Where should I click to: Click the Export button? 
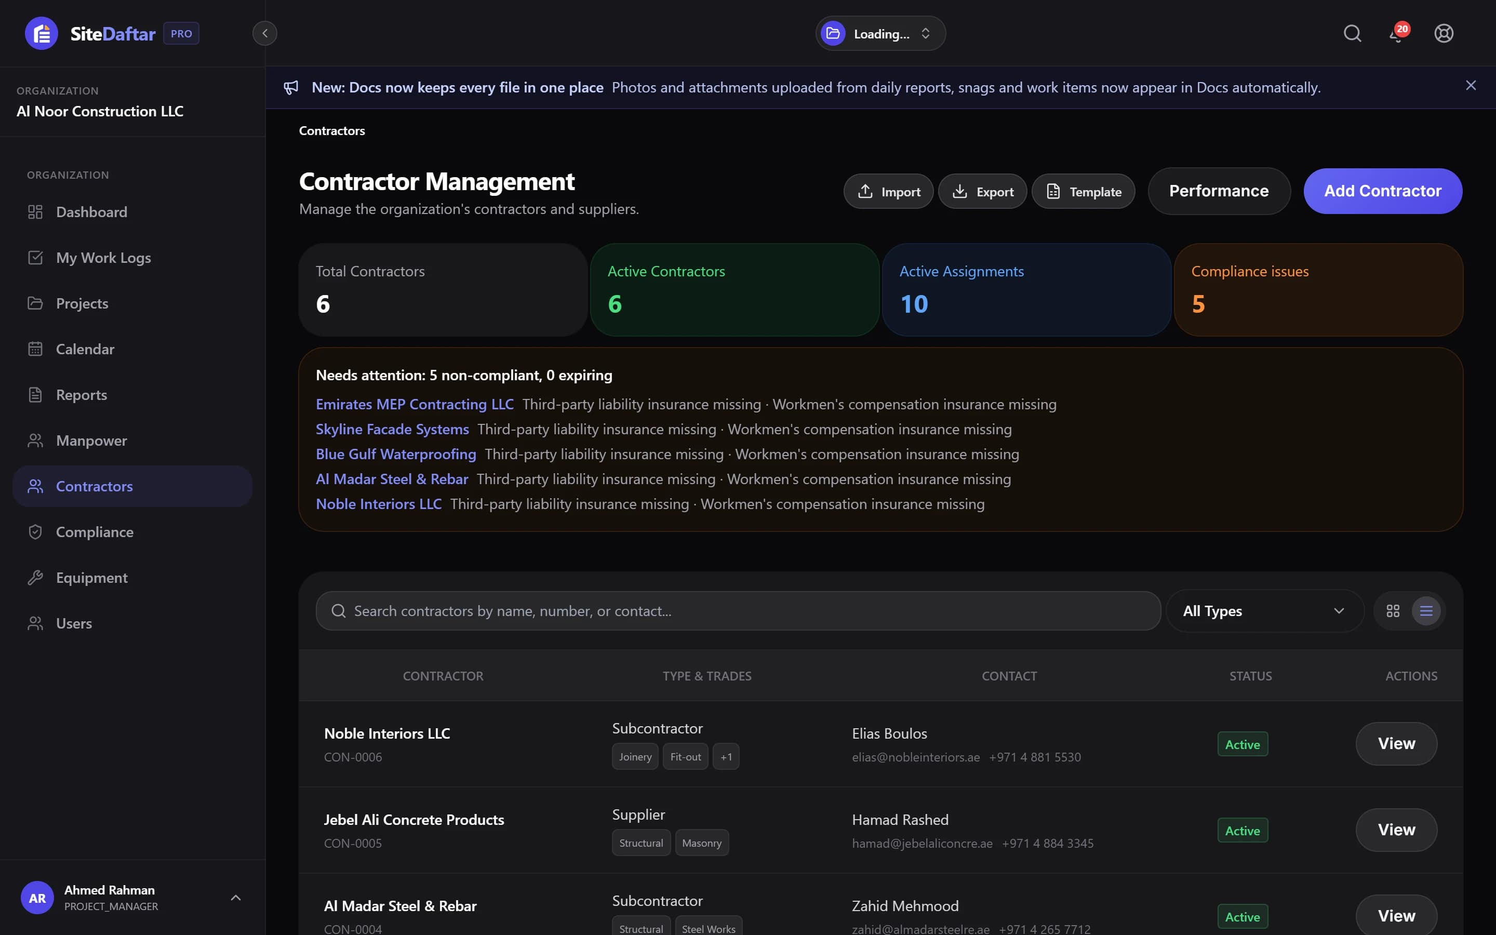[x=982, y=192]
